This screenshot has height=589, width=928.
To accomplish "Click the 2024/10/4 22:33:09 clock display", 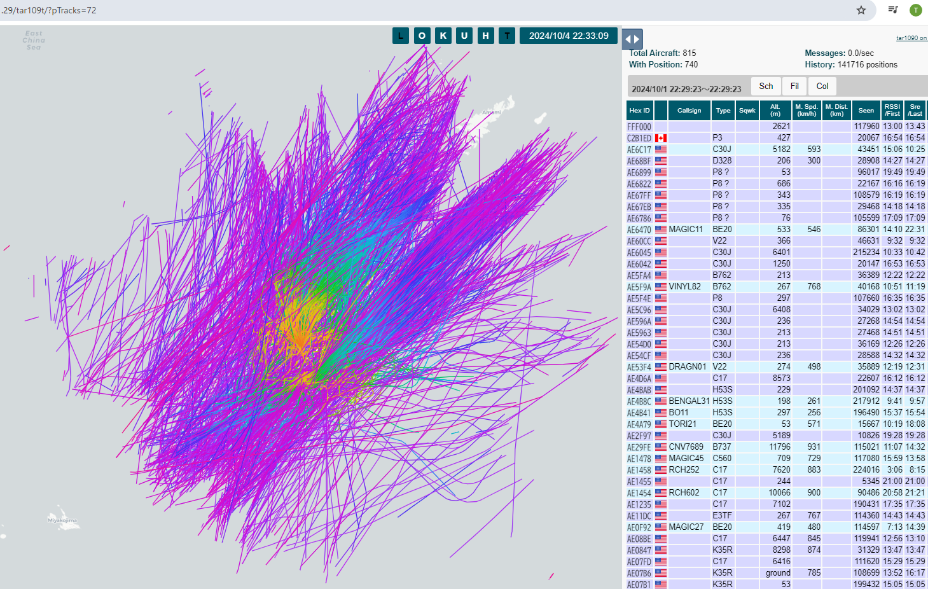I will click(569, 36).
